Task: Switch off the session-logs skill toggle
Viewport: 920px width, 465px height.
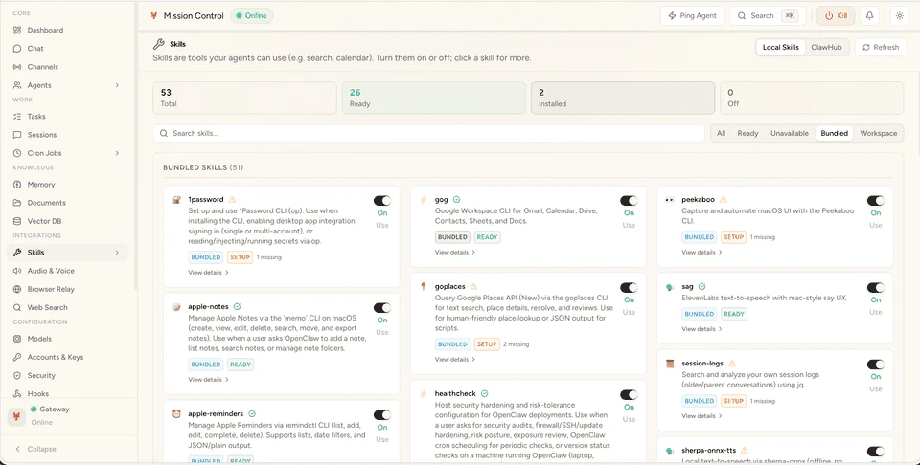Action: 876,365
